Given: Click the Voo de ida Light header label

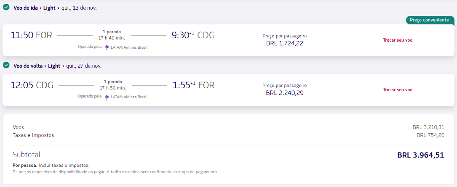Looking at the screenshot, I should pos(35,8).
